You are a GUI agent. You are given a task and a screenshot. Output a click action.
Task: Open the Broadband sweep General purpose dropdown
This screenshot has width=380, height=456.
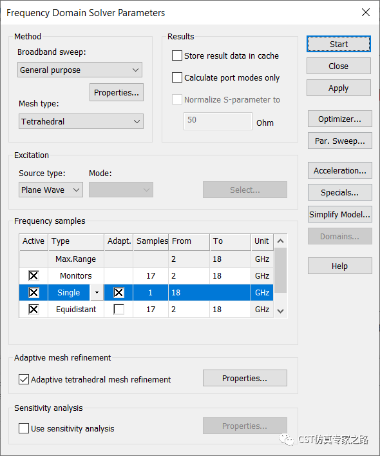click(80, 70)
